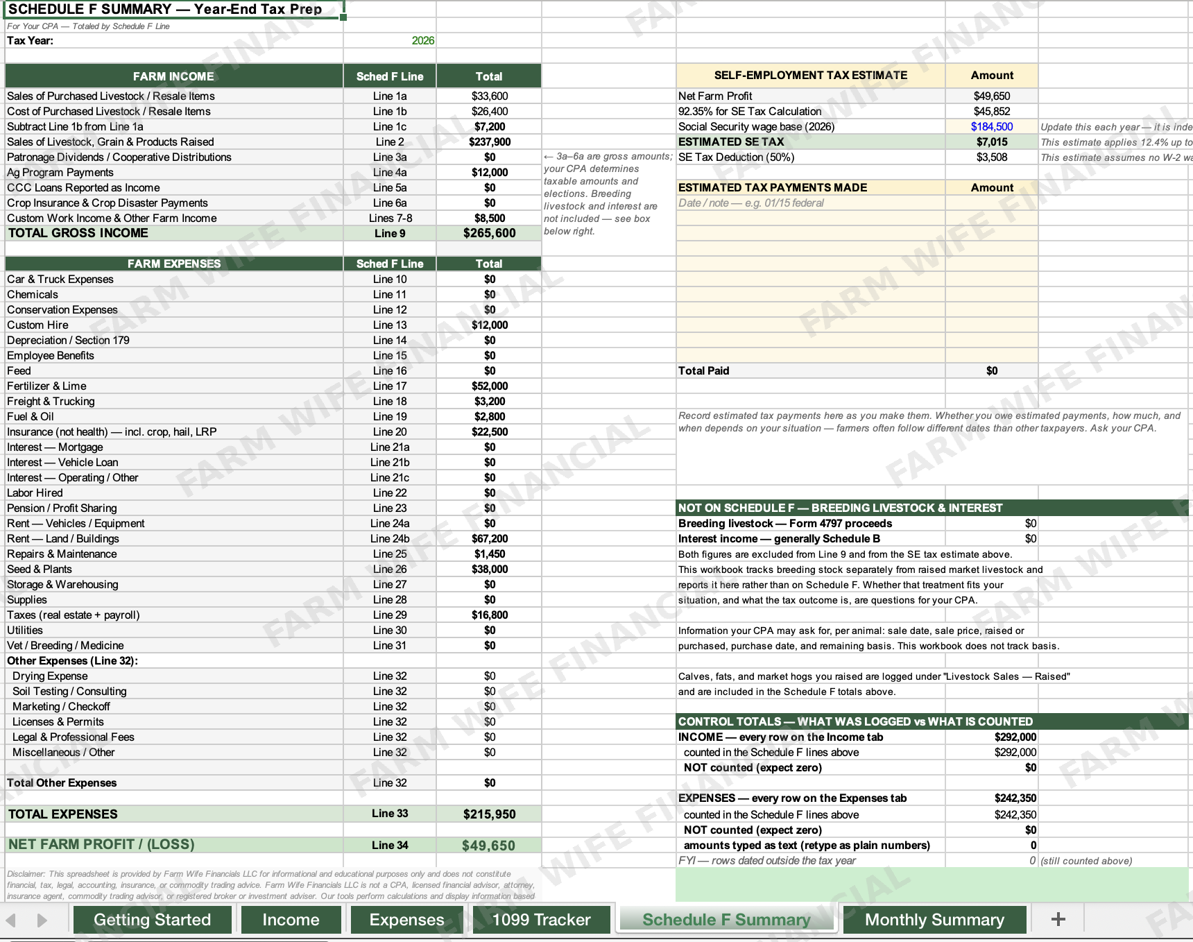Image resolution: width=1193 pixels, height=942 pixels.
Task: Click Legal & Professional Fees row label
Action: coord(73,737)
